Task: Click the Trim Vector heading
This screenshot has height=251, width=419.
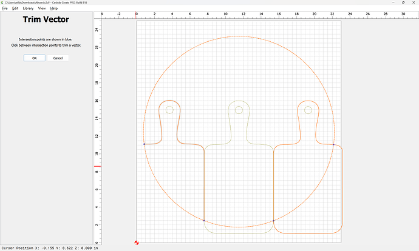Action: coord(46,19)
